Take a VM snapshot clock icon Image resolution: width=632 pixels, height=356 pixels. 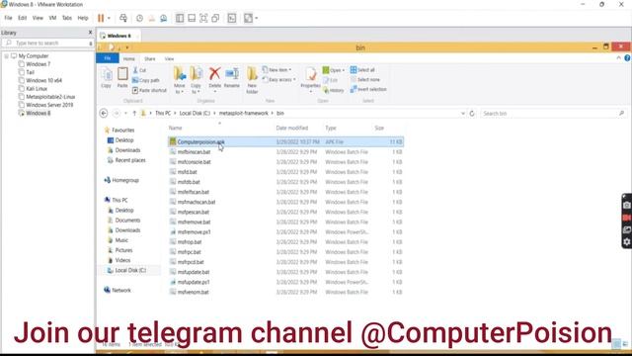(x=139, y=18)
